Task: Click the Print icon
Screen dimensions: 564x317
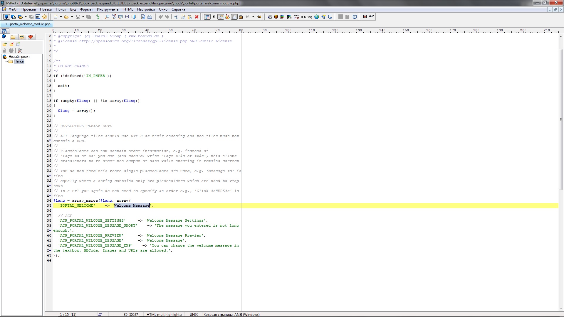Action: point(150,17)
